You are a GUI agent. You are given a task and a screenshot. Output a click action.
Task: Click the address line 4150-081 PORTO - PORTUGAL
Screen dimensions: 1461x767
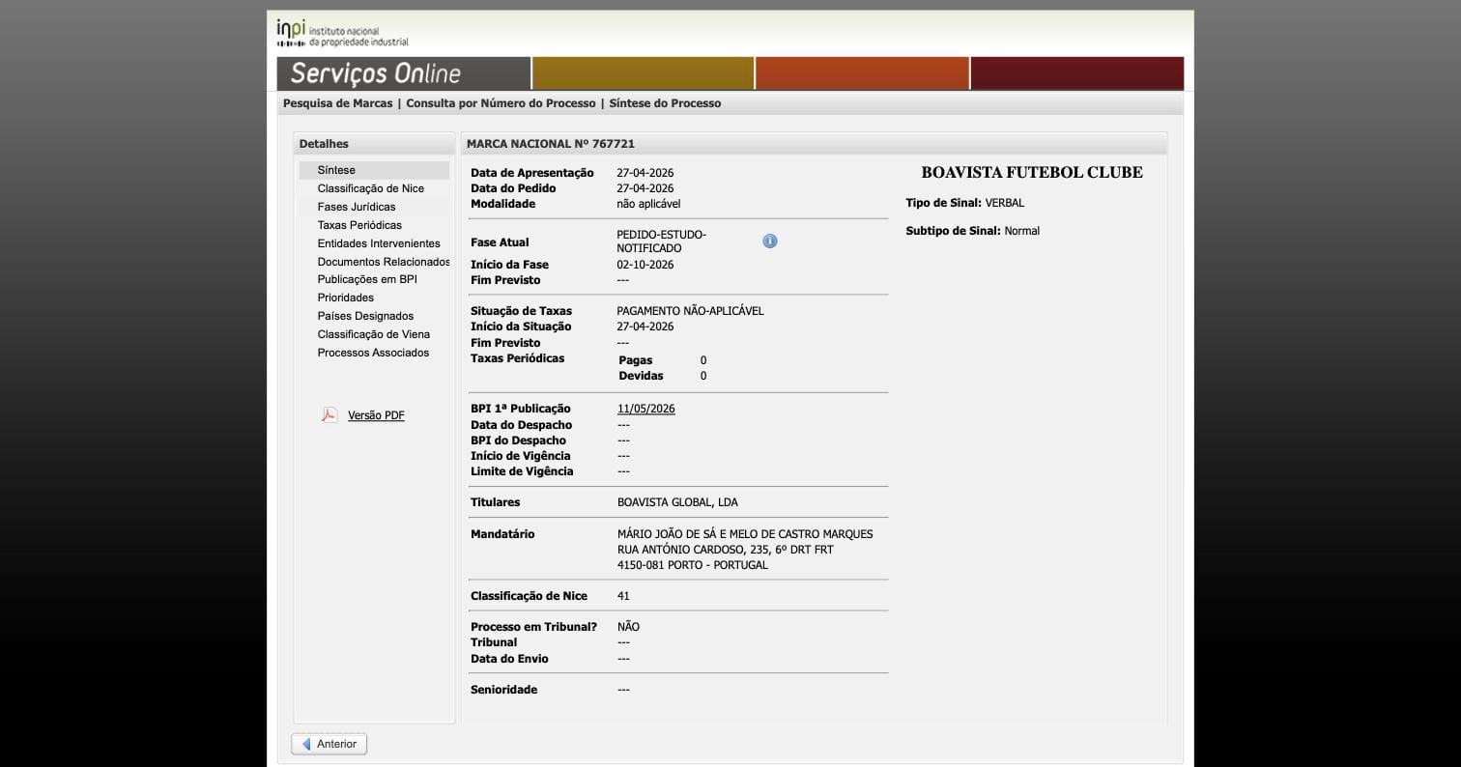point(693,565)
